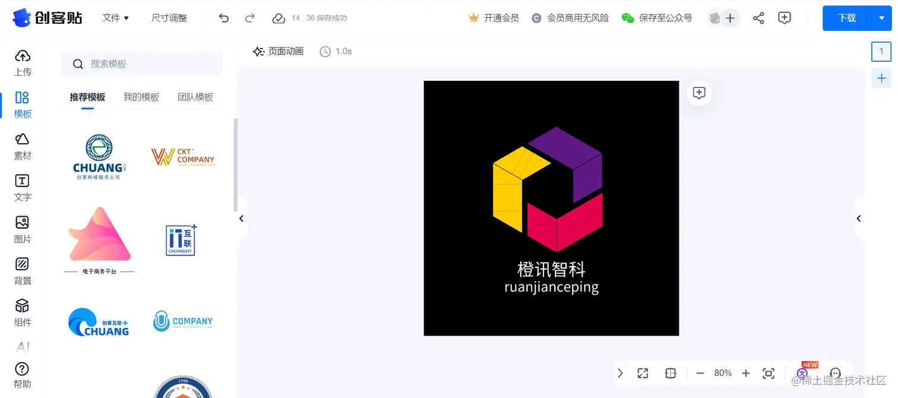Click add-comment bubble beside canvas
Image resolution: width=898 pixels, height=398 pixels.
tap(699, 93)
